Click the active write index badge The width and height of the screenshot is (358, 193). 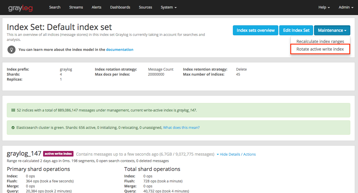[58, 154]
